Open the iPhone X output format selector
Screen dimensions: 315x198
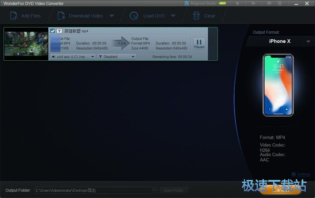(280, 41)
